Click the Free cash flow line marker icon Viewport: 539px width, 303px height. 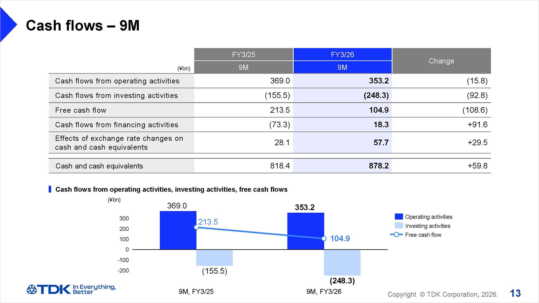click(396, 235)
